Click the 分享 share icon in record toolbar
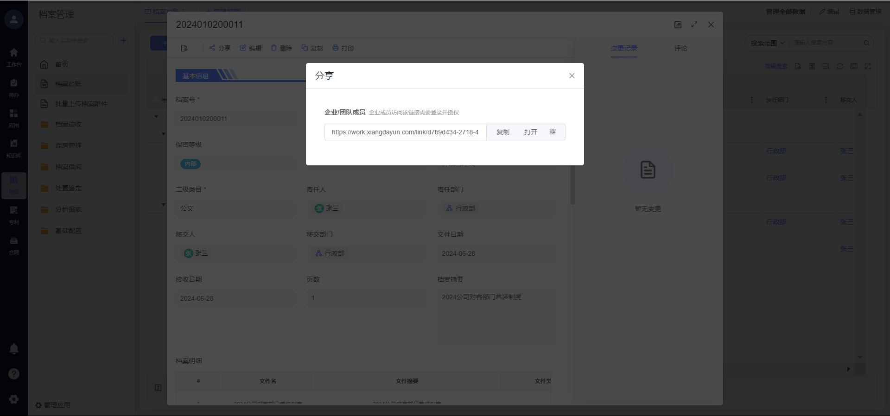Image resolution: width=890 pixels, height=416 pixels. [212, 48]
